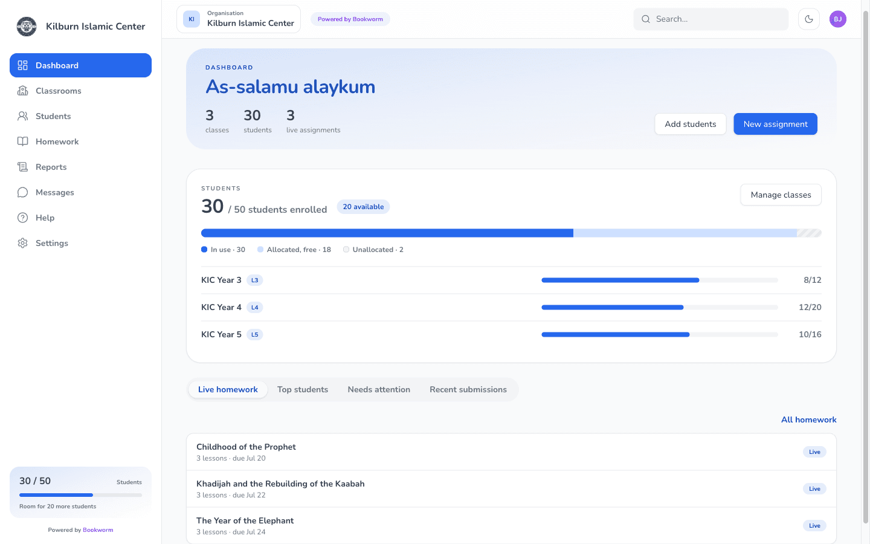Click the Dashboard grid icon in sidebar

[23, 65]
